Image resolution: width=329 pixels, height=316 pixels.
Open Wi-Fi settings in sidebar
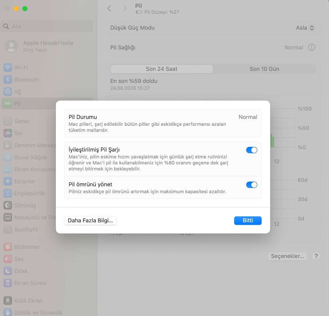47,68
